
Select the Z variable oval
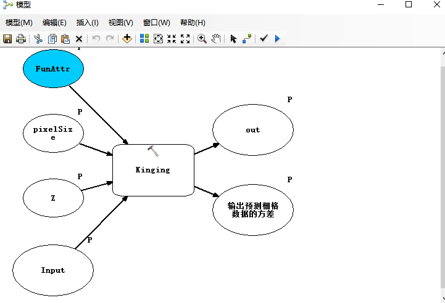(53, 198)
